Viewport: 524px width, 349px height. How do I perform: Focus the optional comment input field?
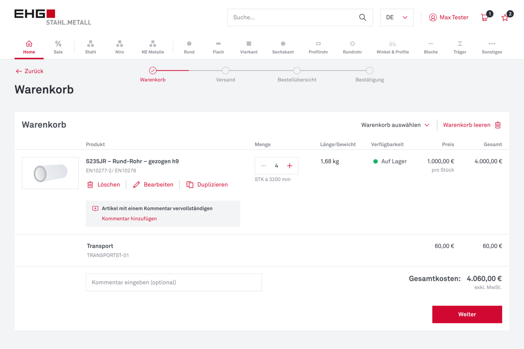click(x=174, y=282)
